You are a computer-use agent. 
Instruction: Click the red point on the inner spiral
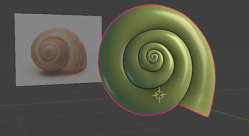pyautogui.click(x=143, y=69)
